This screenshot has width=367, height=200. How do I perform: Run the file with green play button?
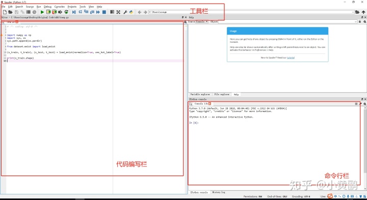click(42, 12)
